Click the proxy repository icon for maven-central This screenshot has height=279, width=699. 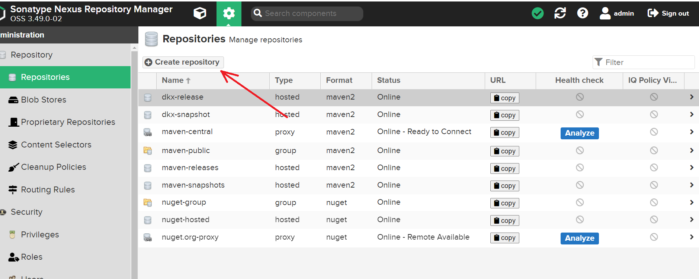(x=148, y=132)
